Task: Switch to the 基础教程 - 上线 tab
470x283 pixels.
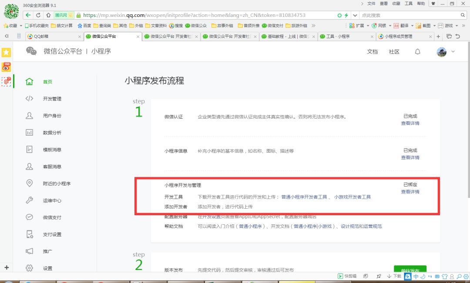Action: [288, 37]
